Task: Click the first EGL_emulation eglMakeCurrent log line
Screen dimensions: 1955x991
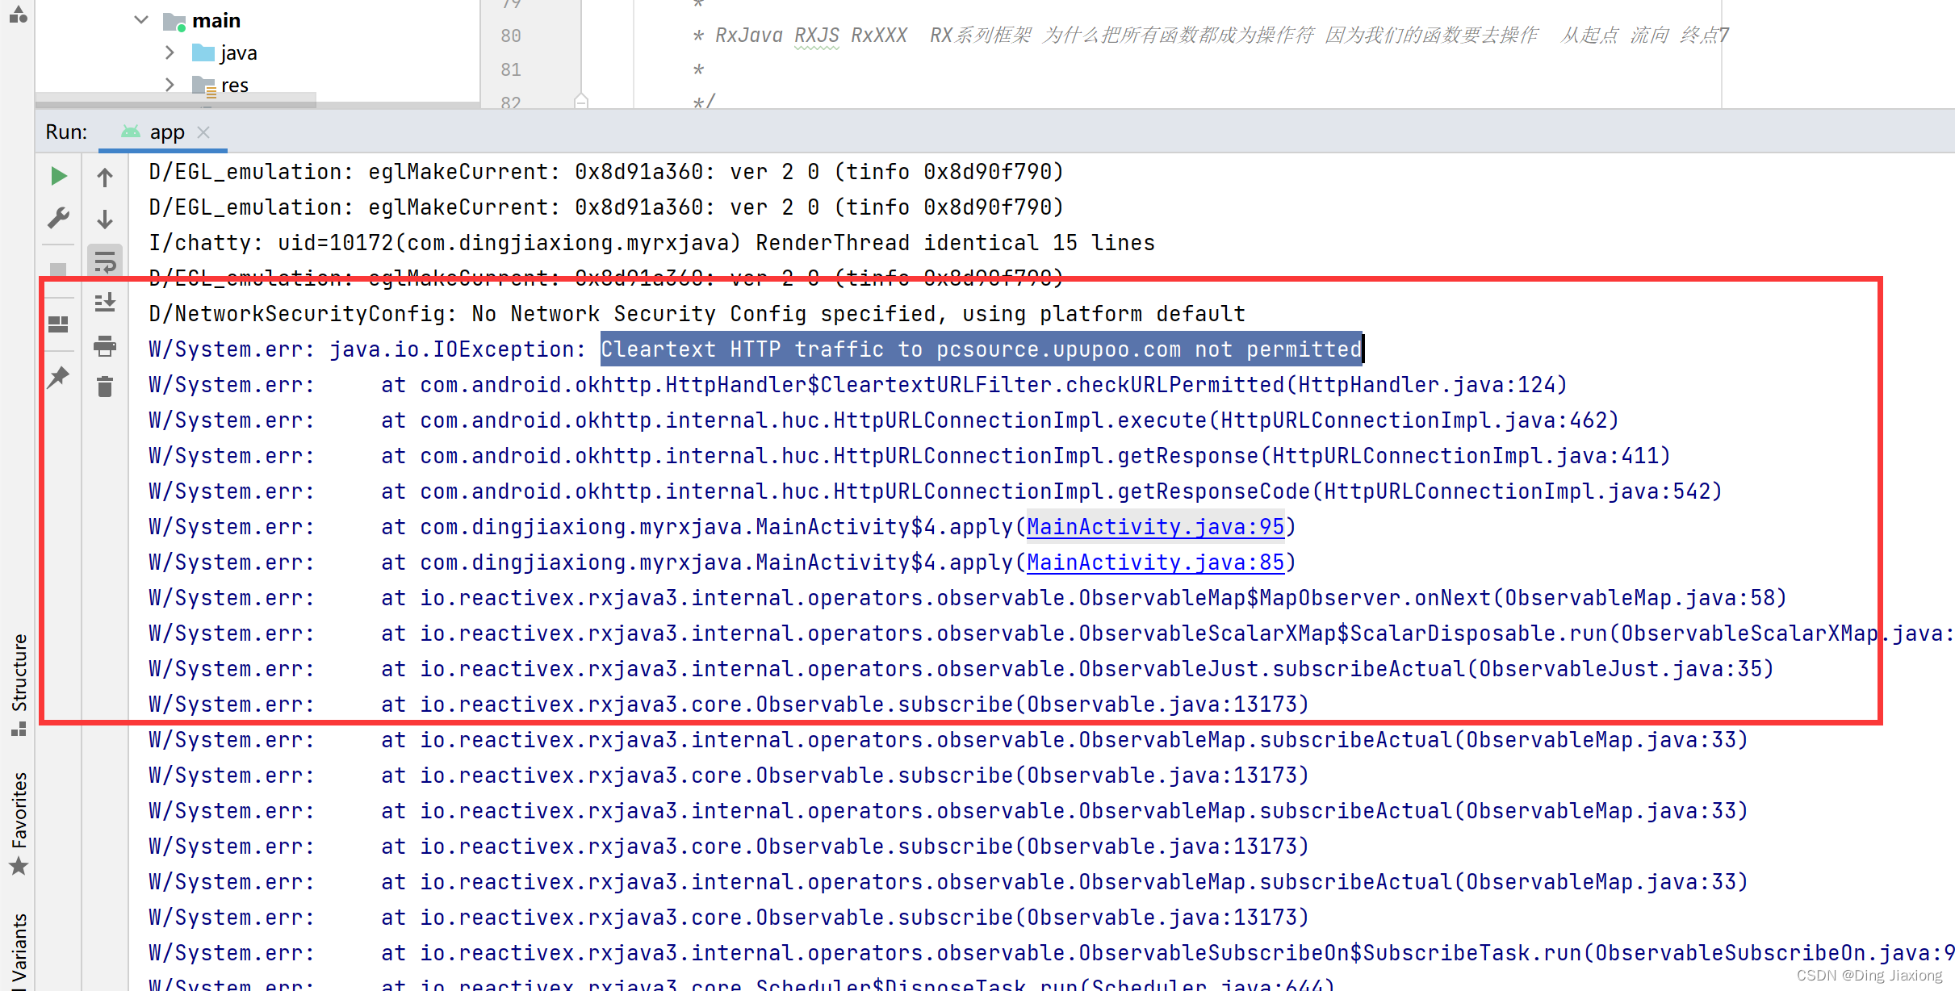Action: tap(606, 172)
